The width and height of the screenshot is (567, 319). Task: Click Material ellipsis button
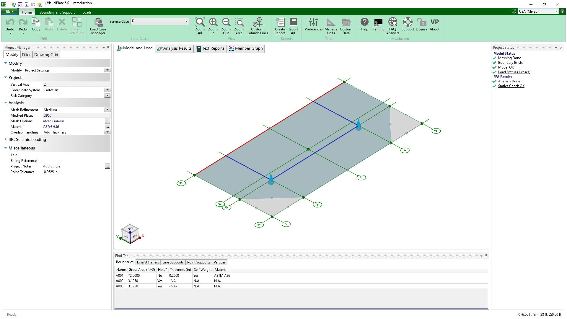107,127
